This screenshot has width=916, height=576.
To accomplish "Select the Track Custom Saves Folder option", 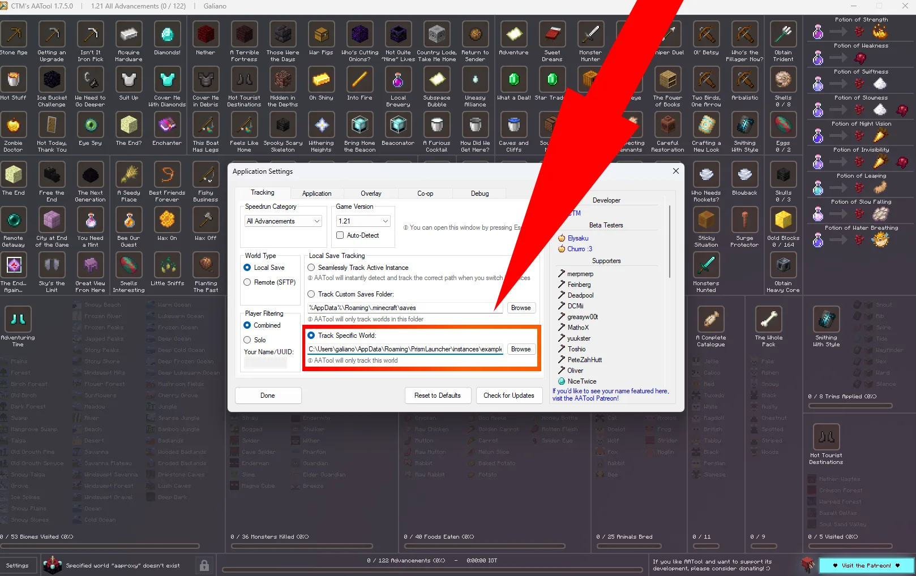I will tap(311, 294).
